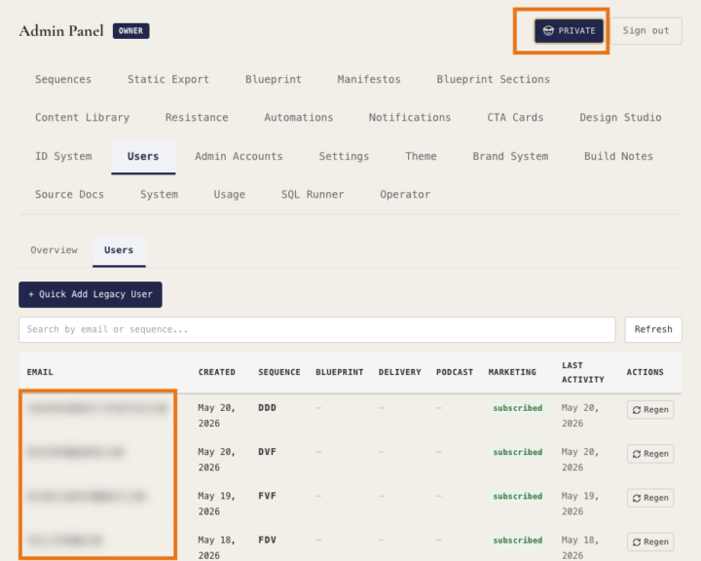Click the Refresh button
This screenshot has height=561, width=701.
pos(653,330)
